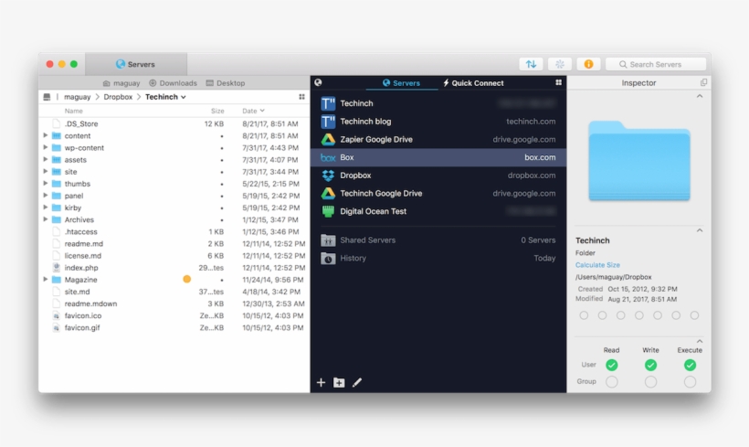Click the Search Servers field
The image size is (749, 447).
656,64
